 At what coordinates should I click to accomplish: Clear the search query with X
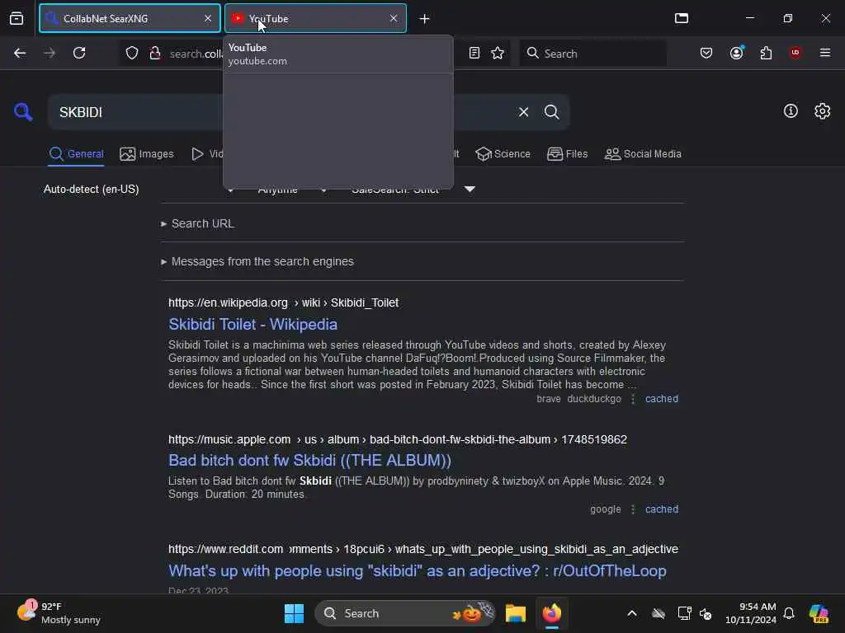point(523,112)
